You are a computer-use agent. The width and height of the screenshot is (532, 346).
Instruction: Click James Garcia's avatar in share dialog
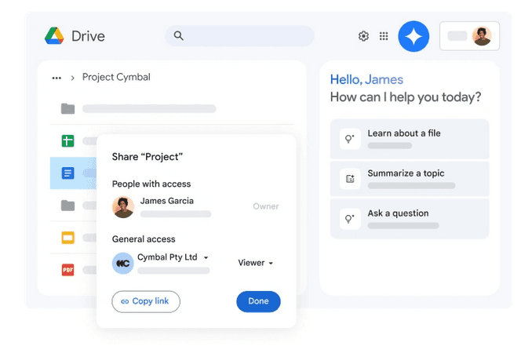tap(123, 207)
